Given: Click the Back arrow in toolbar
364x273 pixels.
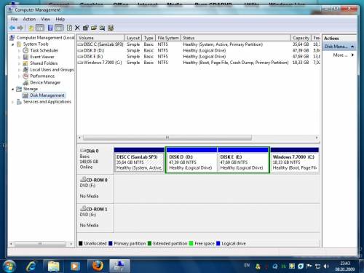Looking at the screenshot, I should click(12, 28).
